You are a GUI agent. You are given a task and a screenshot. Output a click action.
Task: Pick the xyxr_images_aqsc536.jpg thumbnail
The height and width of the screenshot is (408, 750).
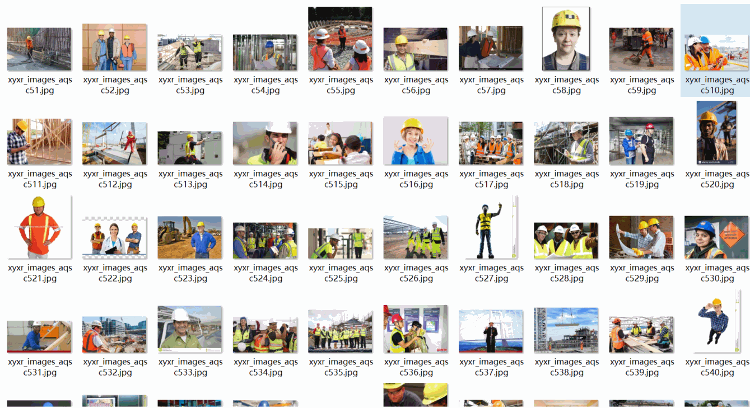click(x=416, y=329)
